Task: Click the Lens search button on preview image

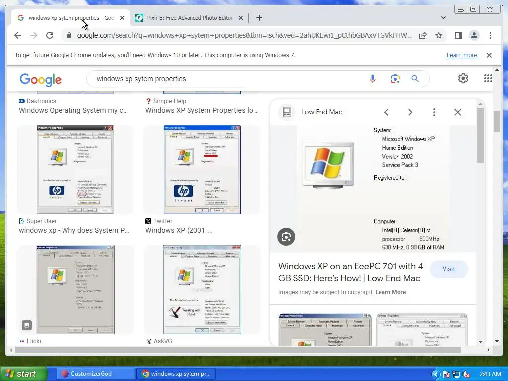Action: click(x=286, y=237)
